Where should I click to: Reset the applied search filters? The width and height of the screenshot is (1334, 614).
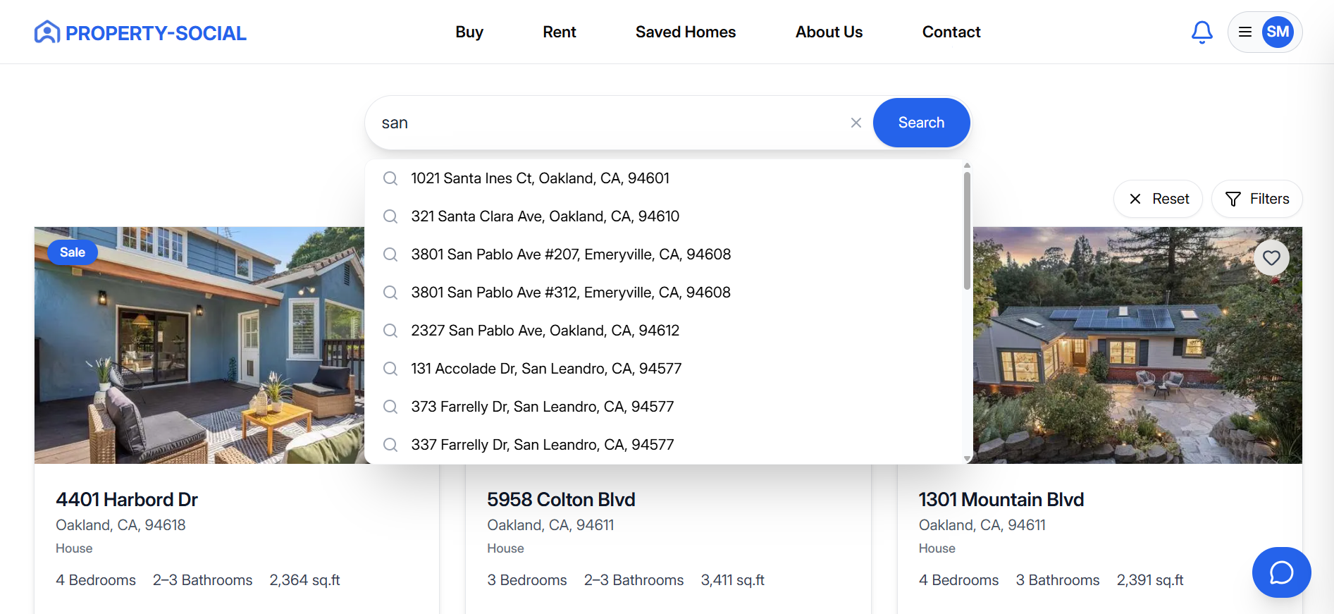(1158, 199)
